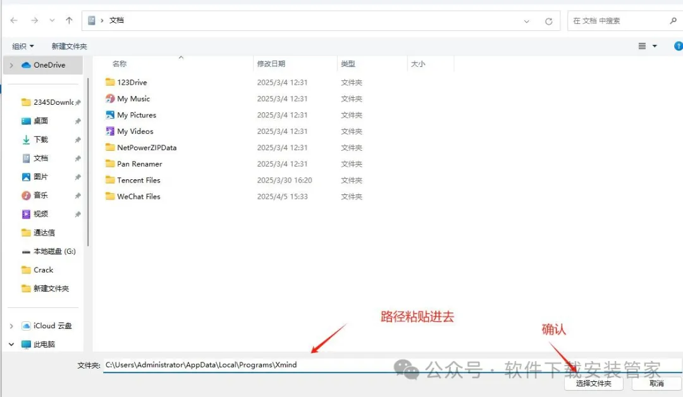
Task: Go forward with the right arrow
Action: tap(34, 20)
